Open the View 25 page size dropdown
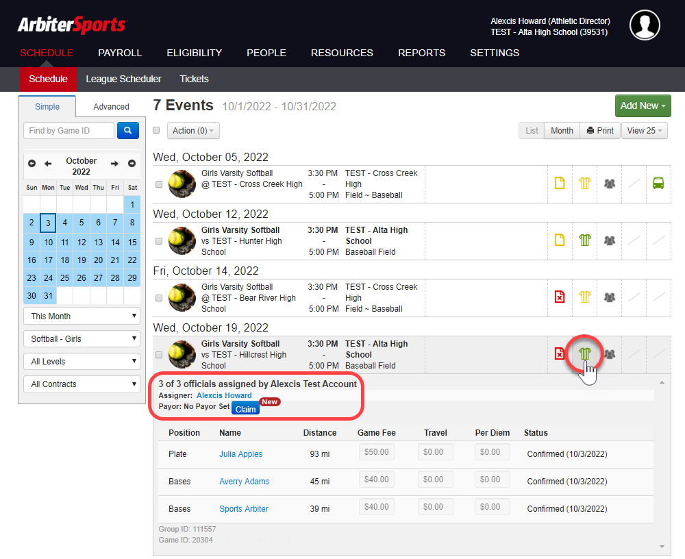This screenshot has height=559, width=685. click(645, 131)
